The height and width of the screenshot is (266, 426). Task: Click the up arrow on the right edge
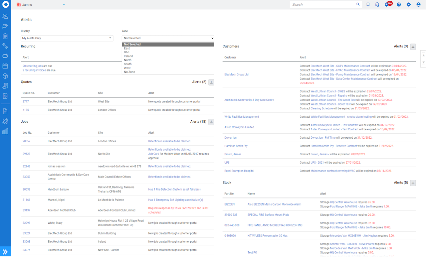click(424, 56)
